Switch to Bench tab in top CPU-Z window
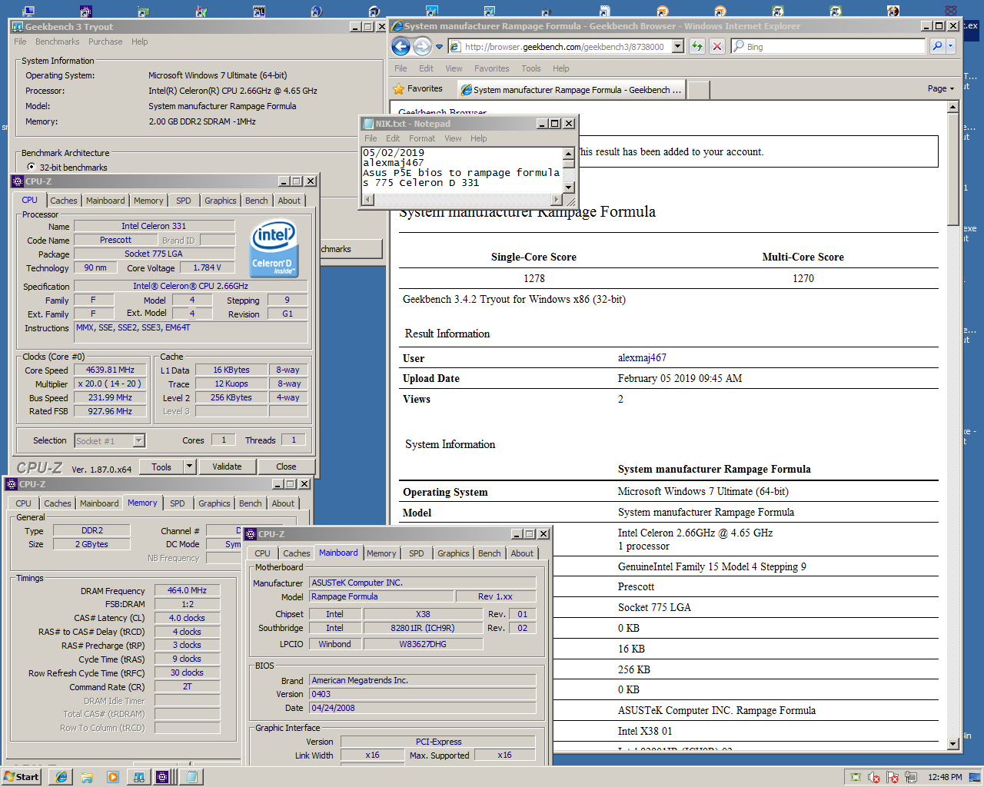The width and height of the screenshot is (984, 787). (x=257, y=201)
